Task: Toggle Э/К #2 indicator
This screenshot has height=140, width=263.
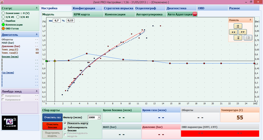Action: [18, 17]
